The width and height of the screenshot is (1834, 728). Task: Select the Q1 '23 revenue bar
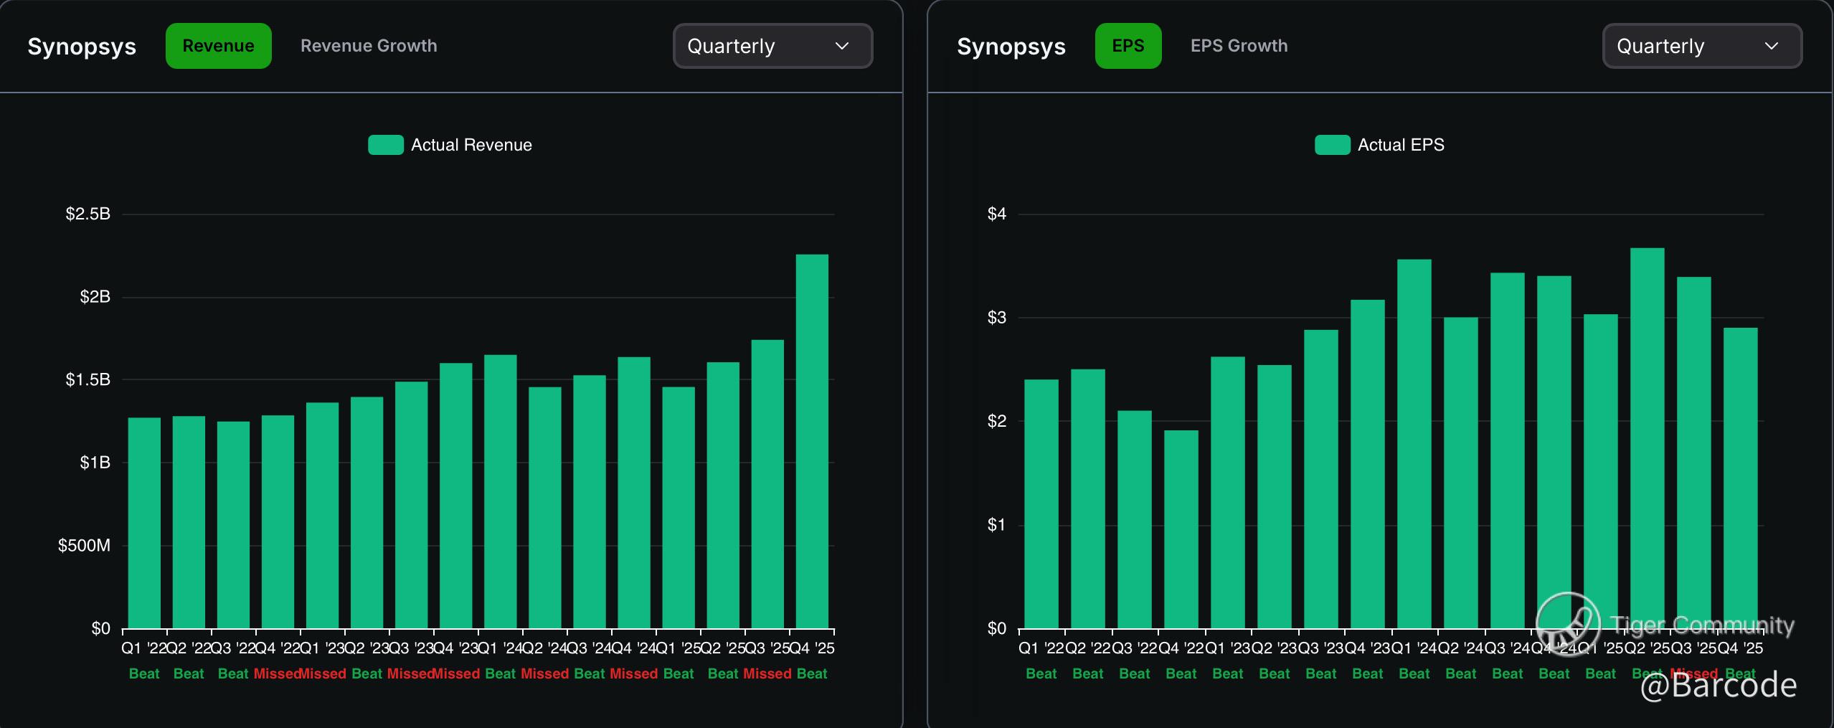(322, 515)
